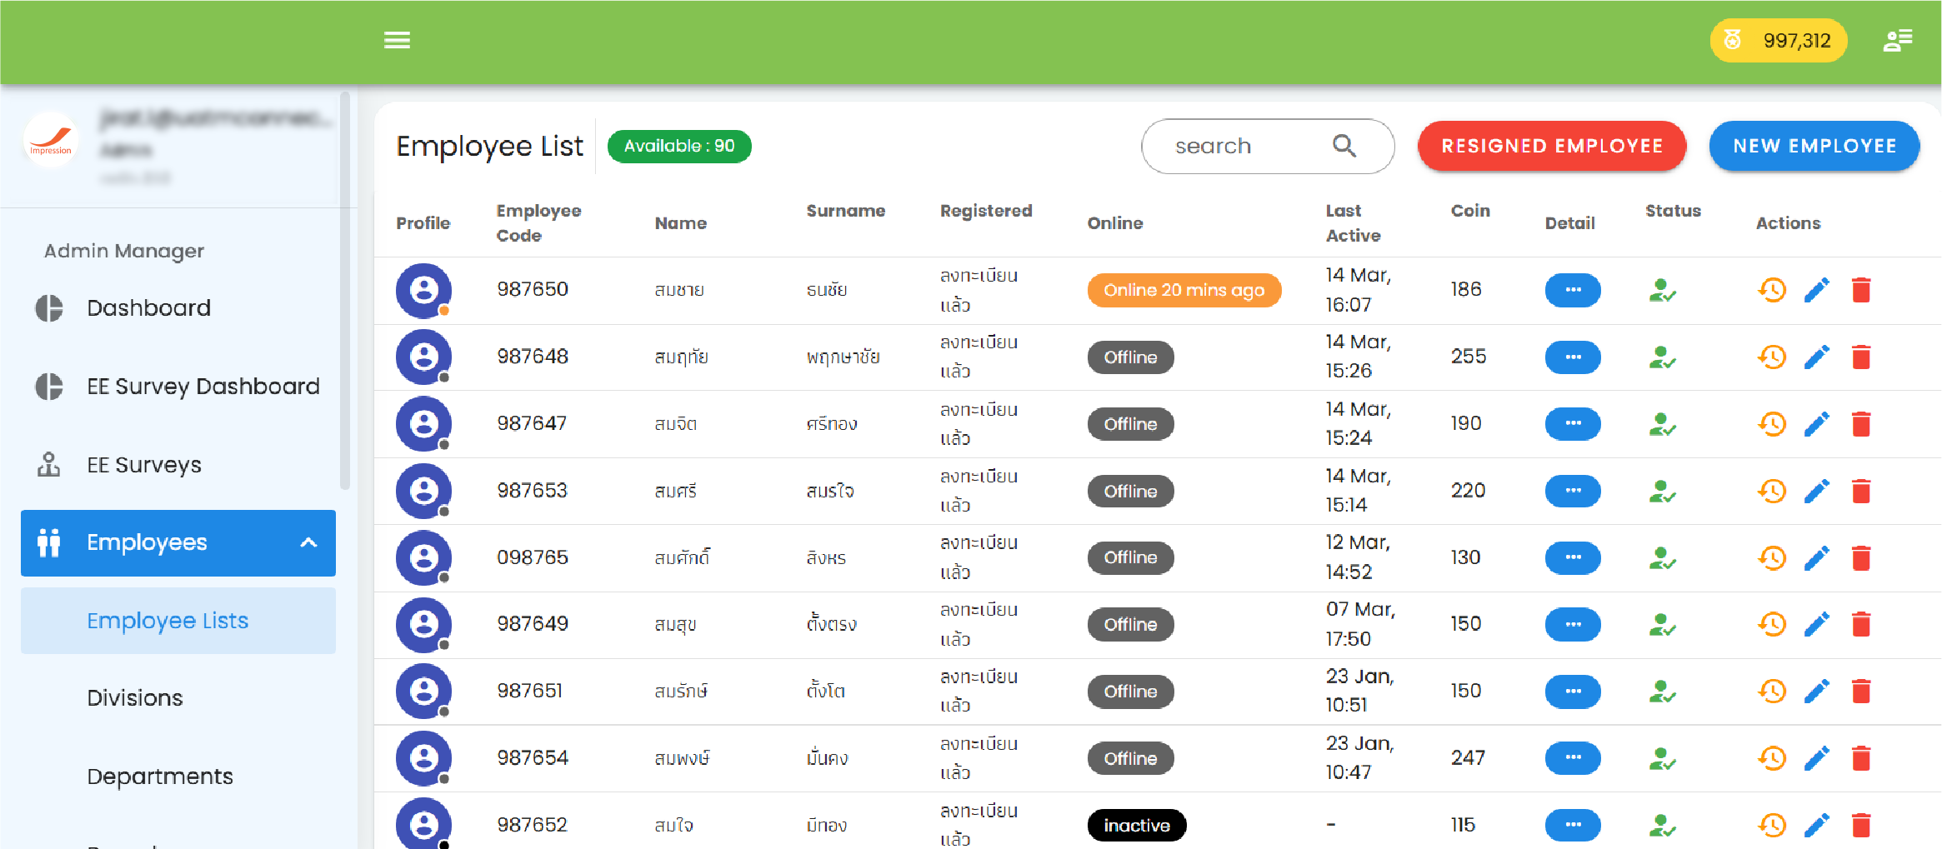
Task: Open Divisions in the sidebar
Action: coord(135,698)
